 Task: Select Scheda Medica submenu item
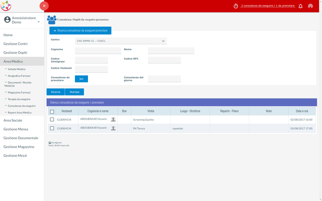pos(17,69)
